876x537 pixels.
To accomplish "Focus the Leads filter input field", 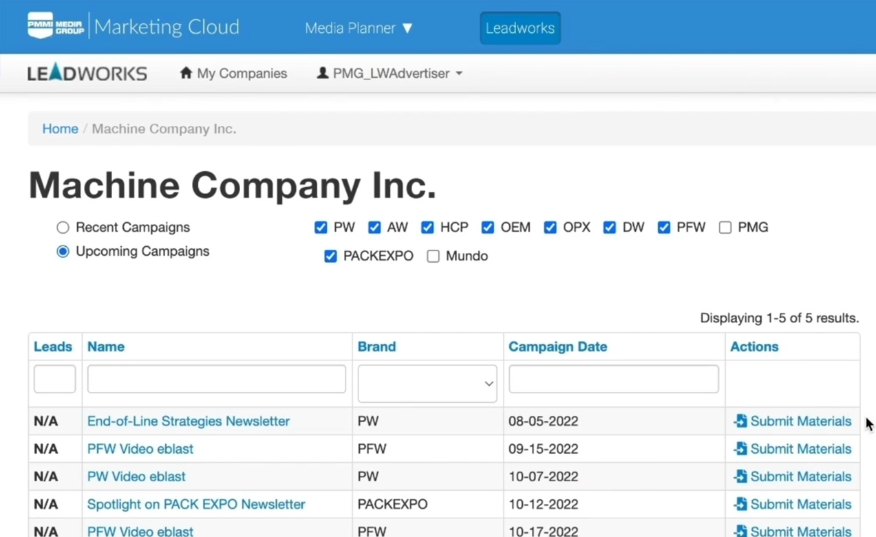I will click(x=55, y=379).
